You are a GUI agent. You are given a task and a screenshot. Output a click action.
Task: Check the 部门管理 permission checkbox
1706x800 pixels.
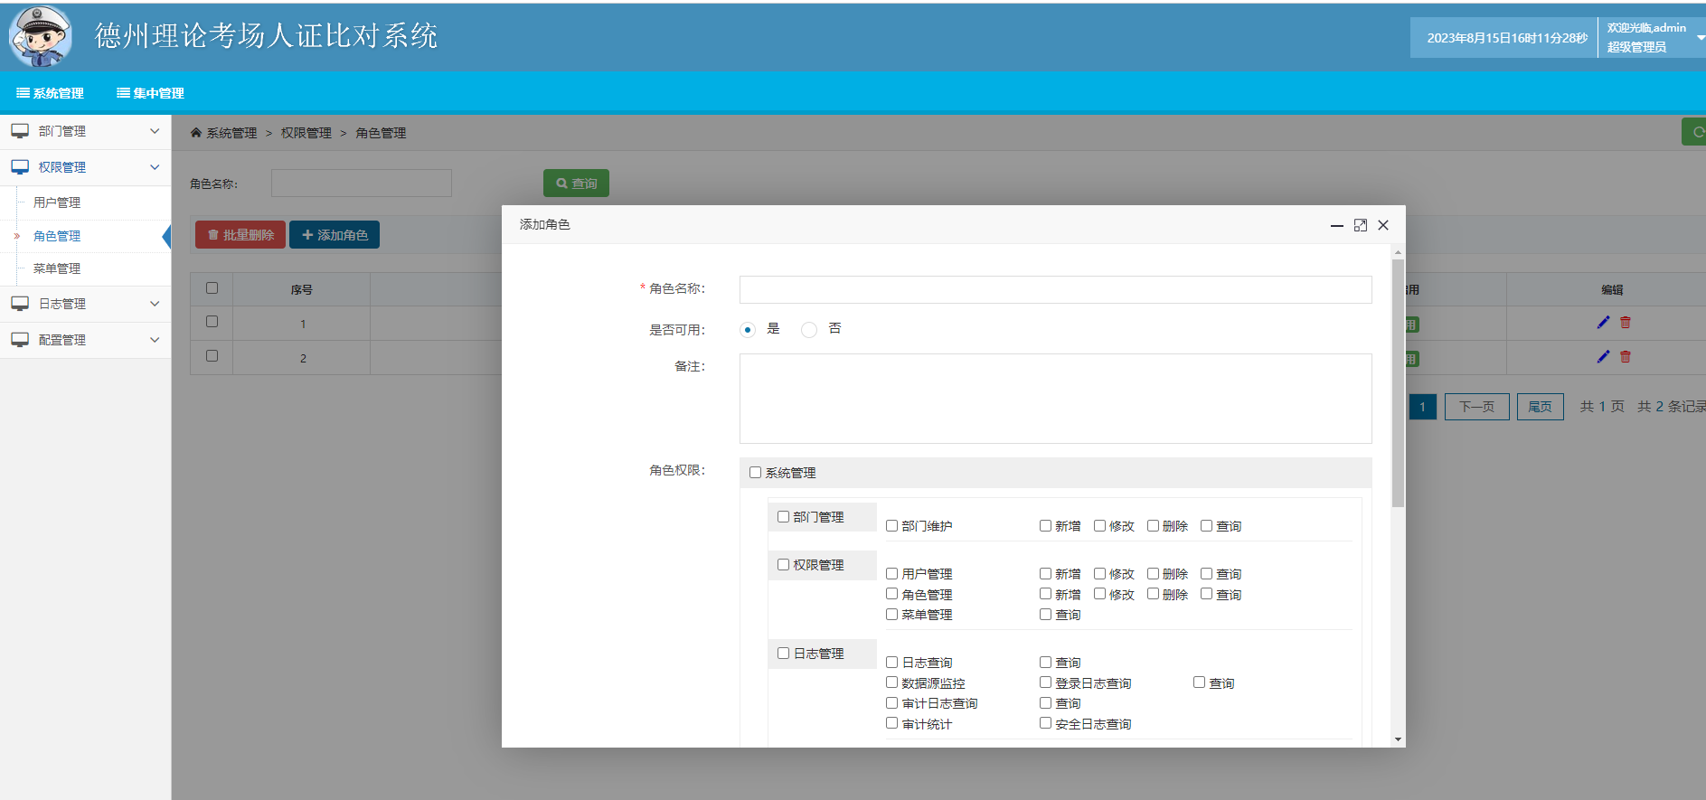[x=784, y=517]
